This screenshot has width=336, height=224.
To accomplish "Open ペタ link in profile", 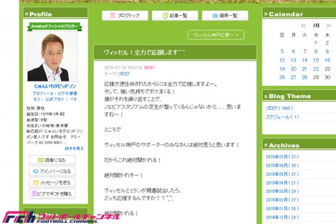I will [x=73, y=99].
